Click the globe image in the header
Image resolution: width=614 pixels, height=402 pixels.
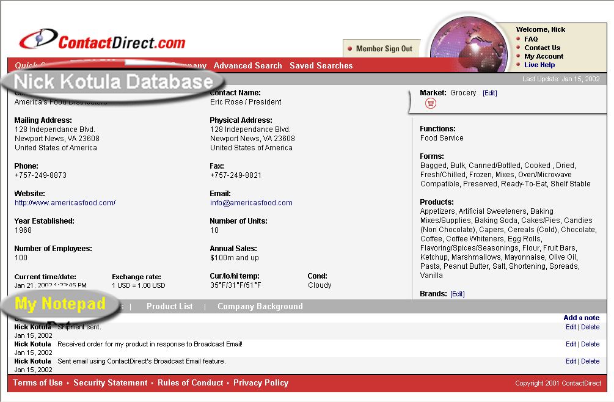tap(468, 45)
